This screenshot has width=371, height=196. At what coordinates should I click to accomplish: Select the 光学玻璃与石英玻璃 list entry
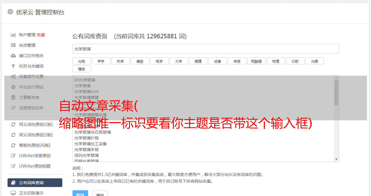click(x=203, y=132)
